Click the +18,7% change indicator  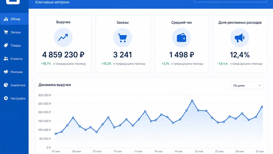coord(46,64)
